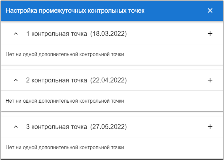
Task: Click the dialog title "Настройка промежуточных контрольных точек"
Action: pos(75,11)
